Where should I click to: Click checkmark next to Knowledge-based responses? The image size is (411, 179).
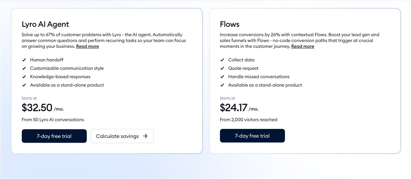point(24,77)
